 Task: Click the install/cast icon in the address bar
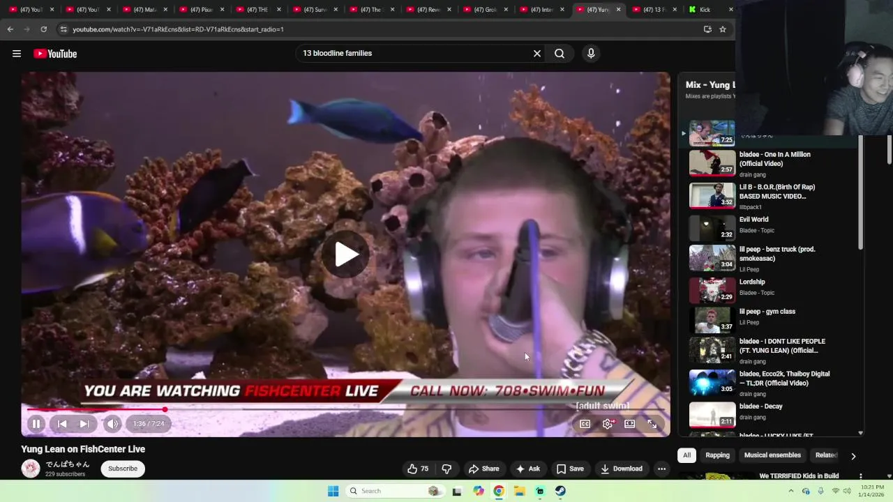click(707, 29)
